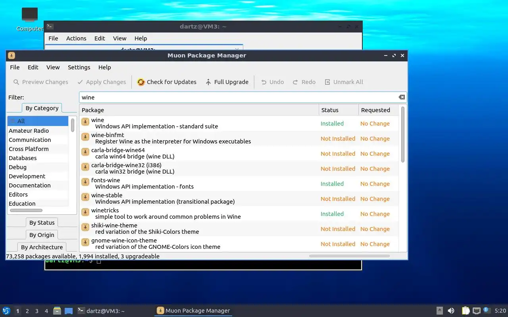
Task: Click the category list horizontal scrollbar
Action: point(26,210)
